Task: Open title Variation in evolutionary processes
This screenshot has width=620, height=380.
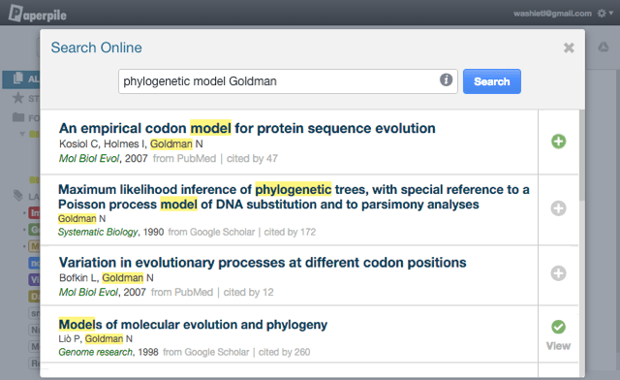Action: point(263,263)
